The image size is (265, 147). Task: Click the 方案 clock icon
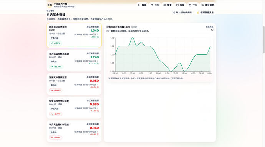point(177,5)
